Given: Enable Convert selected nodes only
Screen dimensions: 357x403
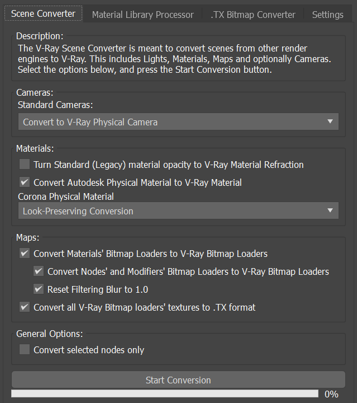Looking at the screenshot, I should [25, 349].
